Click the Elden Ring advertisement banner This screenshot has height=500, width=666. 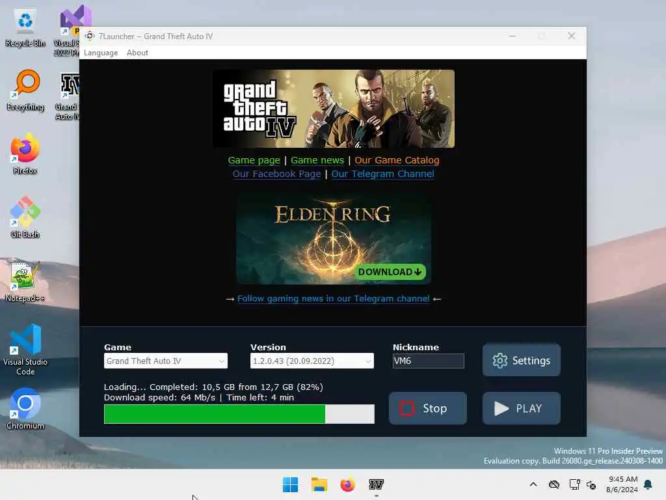[334, 238]
